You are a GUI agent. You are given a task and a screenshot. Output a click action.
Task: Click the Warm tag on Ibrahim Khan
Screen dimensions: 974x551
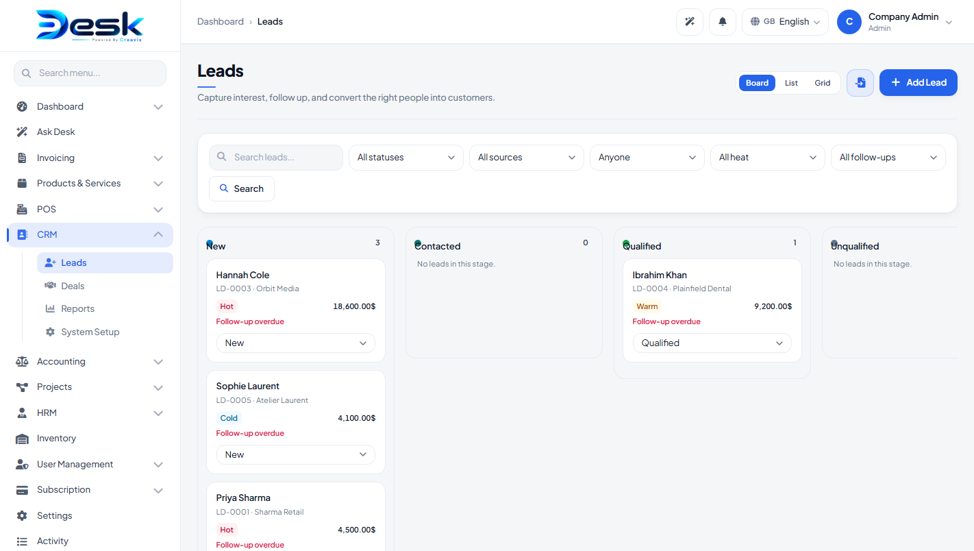647,306
